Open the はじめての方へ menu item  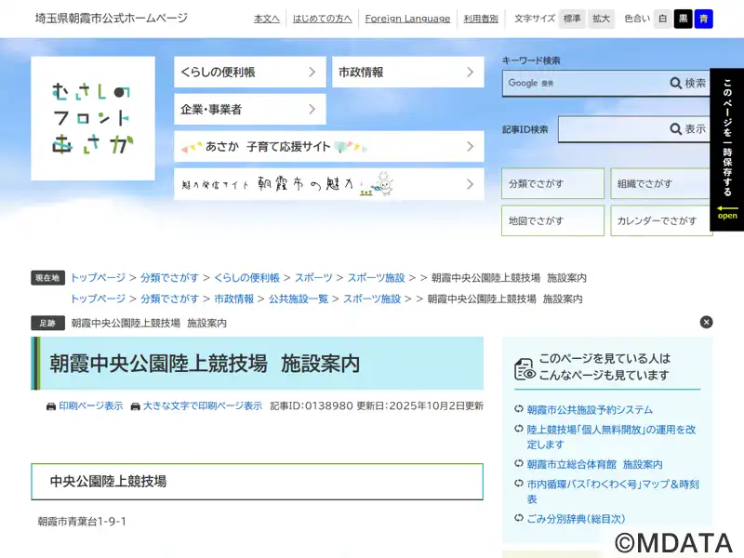click(322, 19)
